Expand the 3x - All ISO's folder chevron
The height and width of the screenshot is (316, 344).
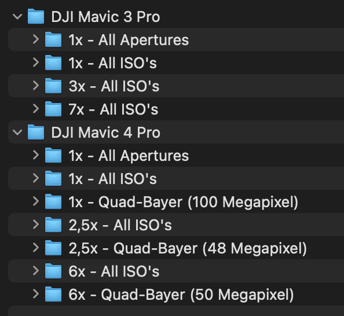click(x=35, y=86)
